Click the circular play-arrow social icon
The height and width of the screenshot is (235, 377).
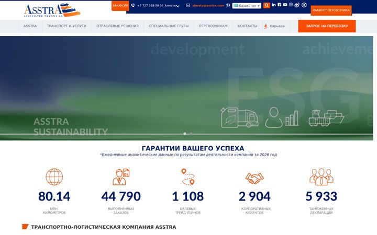[x=304, y=5]
